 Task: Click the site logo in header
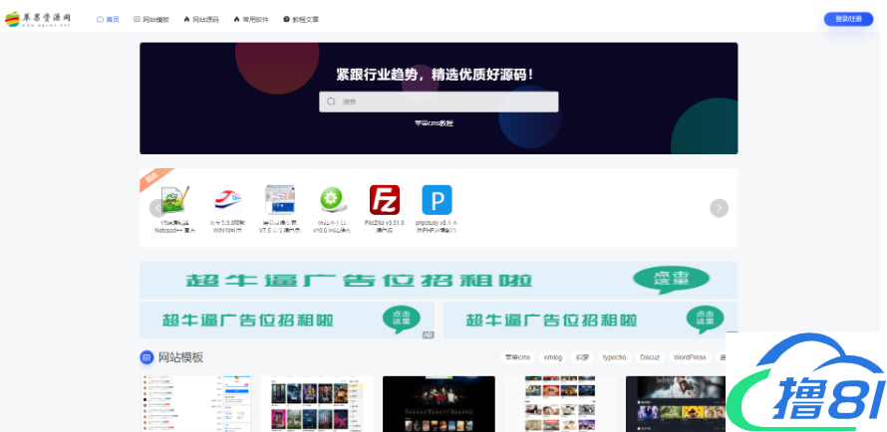pos(39,19)
